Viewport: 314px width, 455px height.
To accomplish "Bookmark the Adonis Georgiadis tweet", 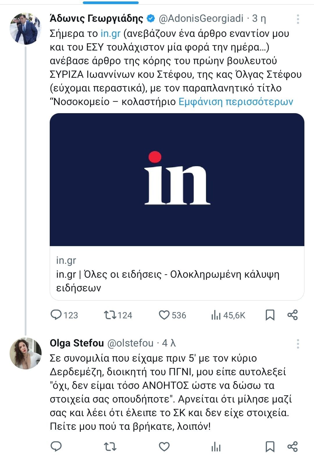I will [270, 315].
